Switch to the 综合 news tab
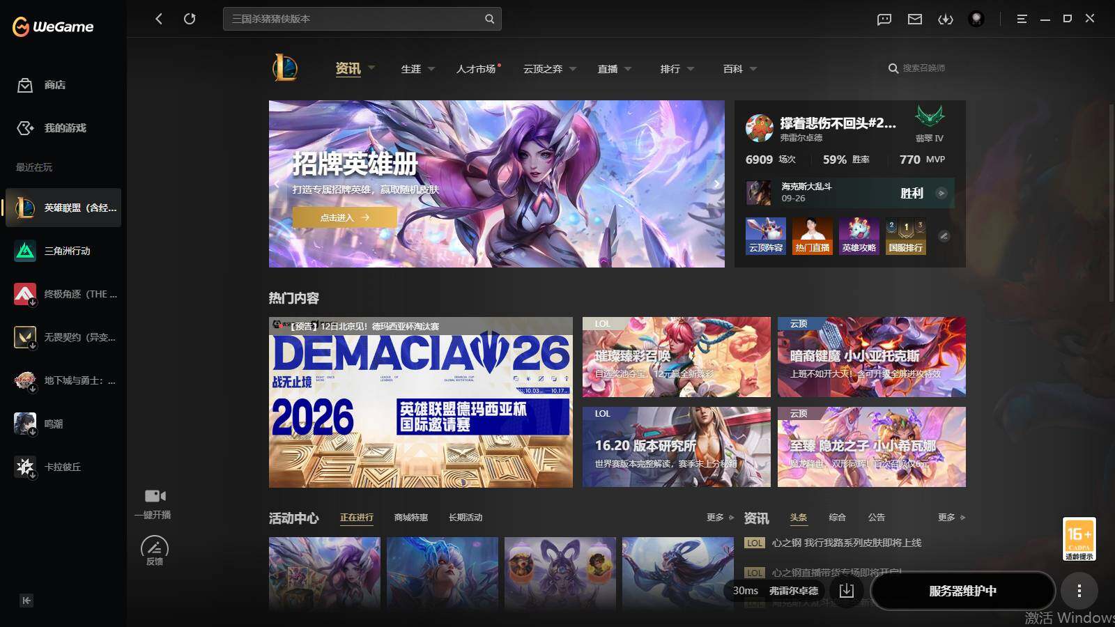The image size is (1115, 627). 837,518
